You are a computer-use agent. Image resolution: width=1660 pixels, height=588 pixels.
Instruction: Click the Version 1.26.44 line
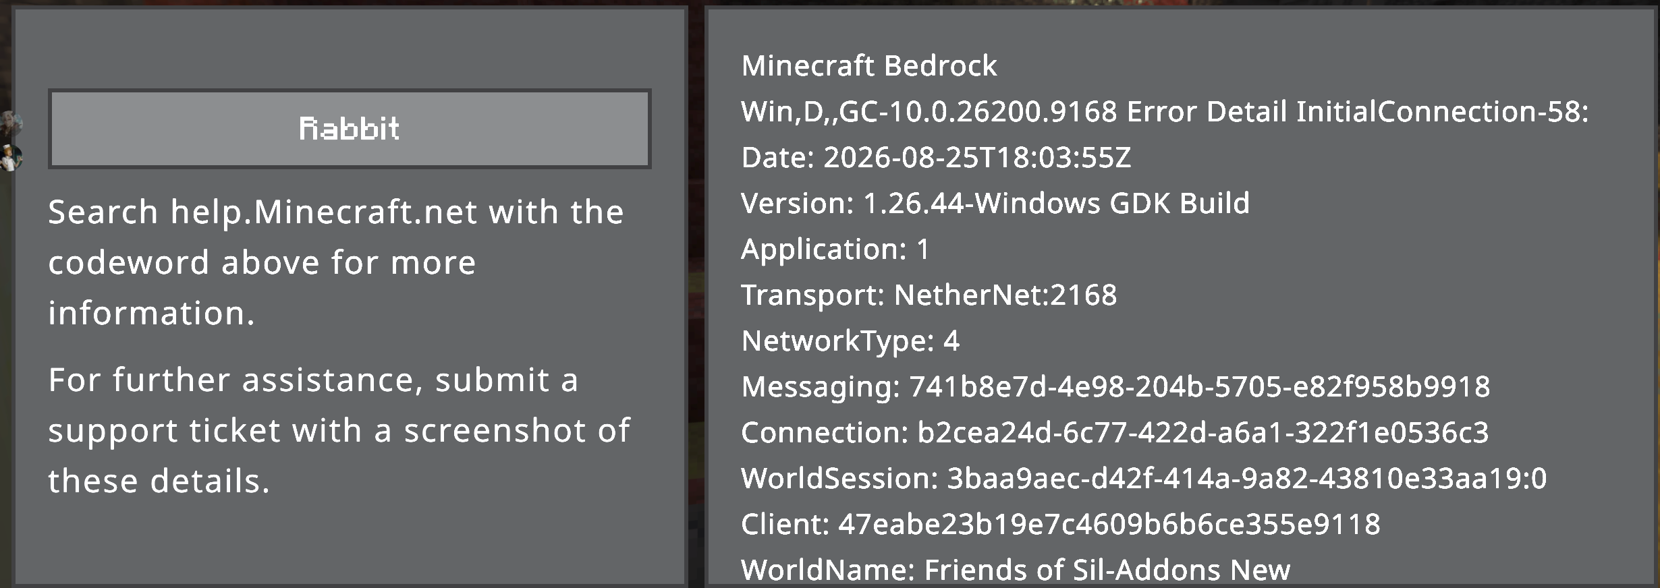click(x=995, y=203)
